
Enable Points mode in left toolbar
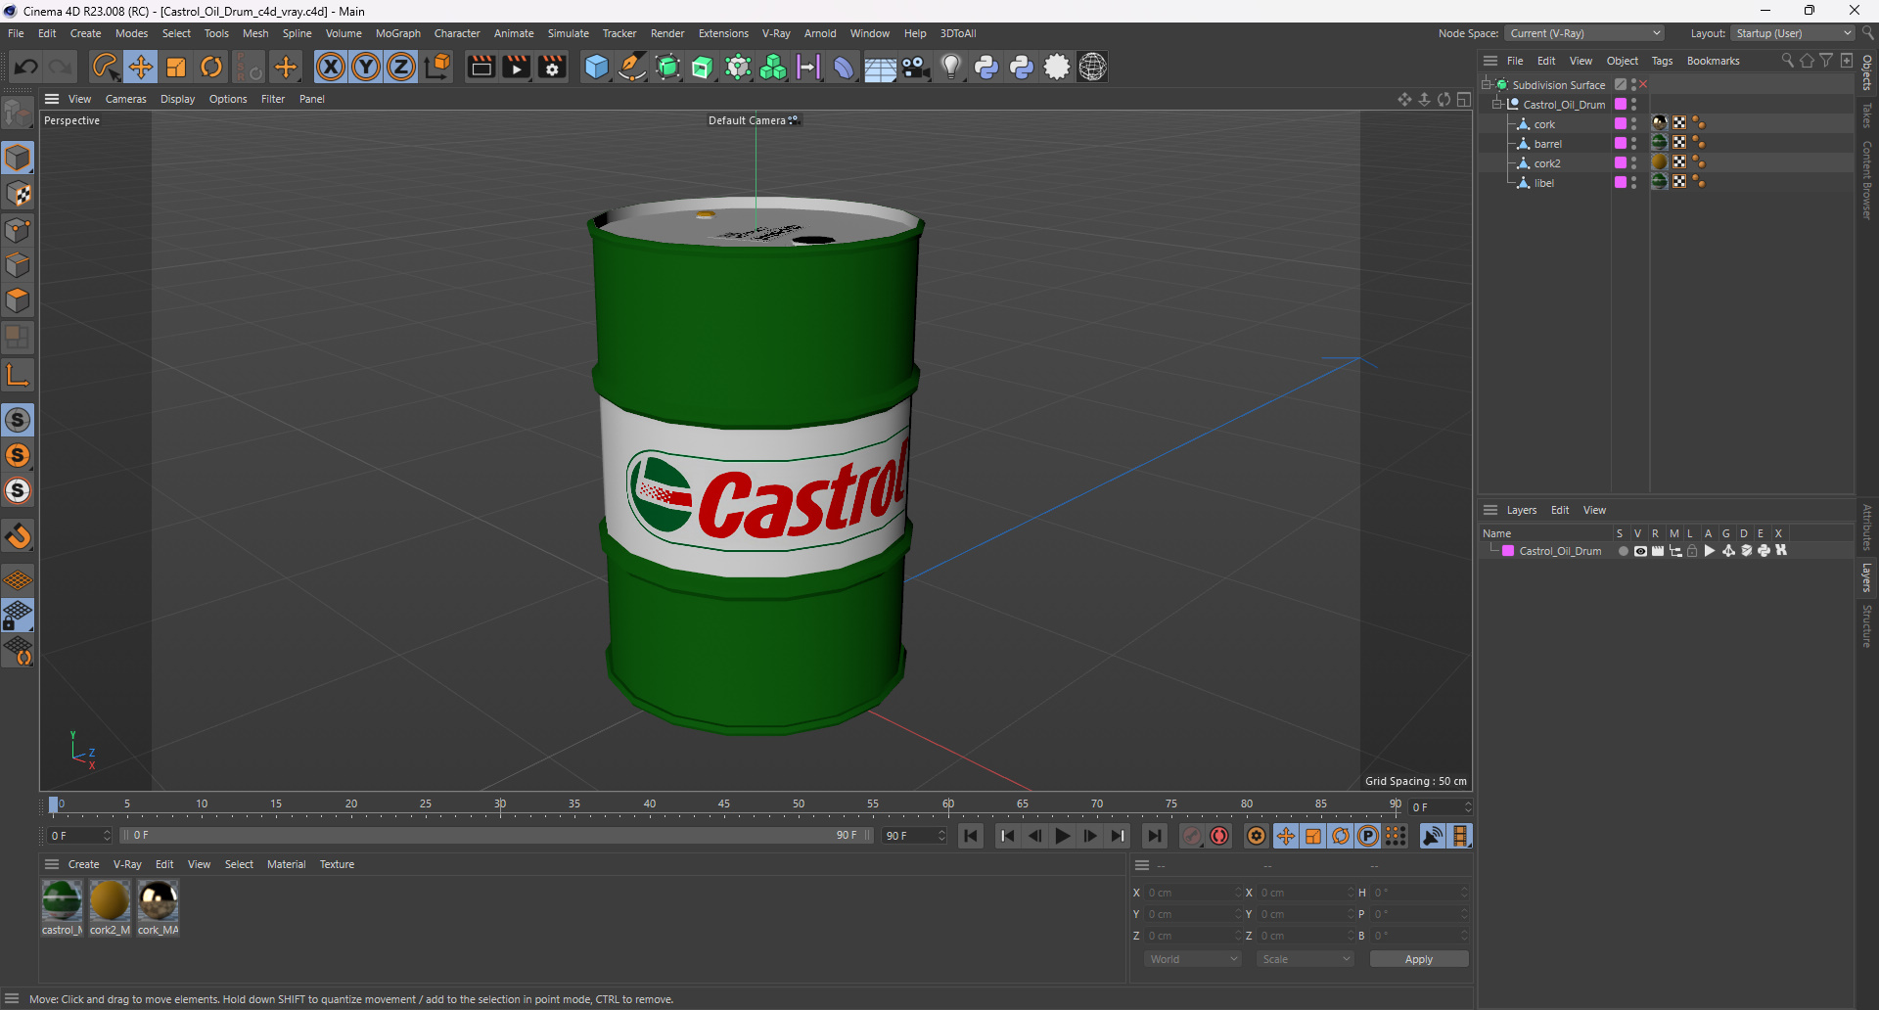point(18,230)
